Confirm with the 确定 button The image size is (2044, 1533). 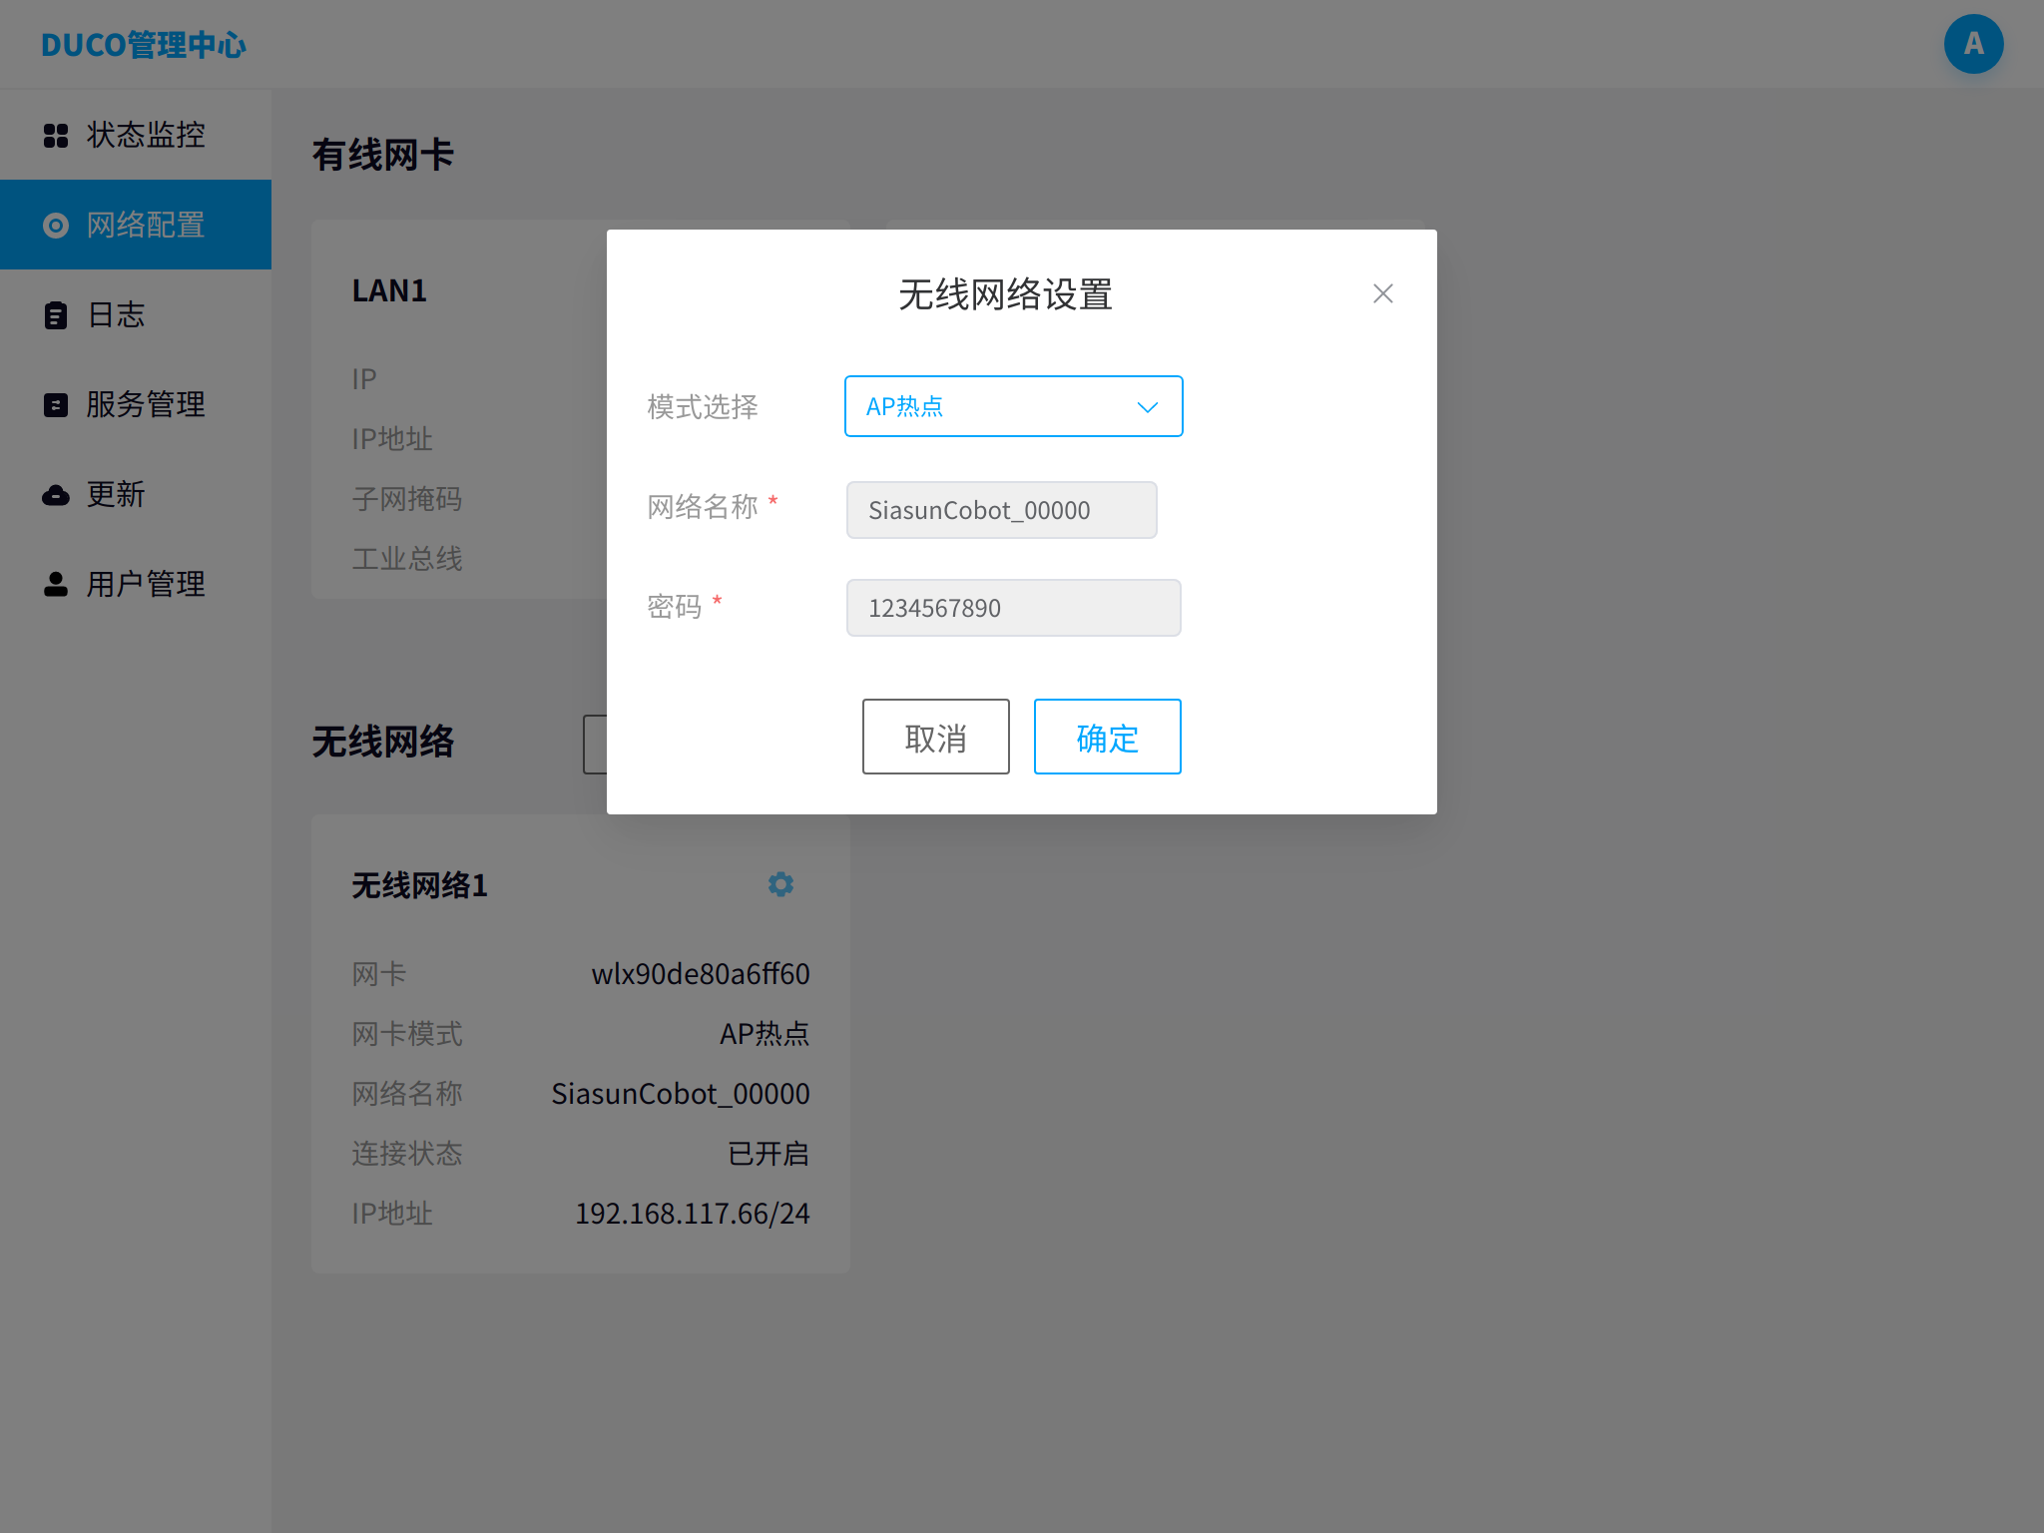pyautogui.click(x=1107, y=737)
